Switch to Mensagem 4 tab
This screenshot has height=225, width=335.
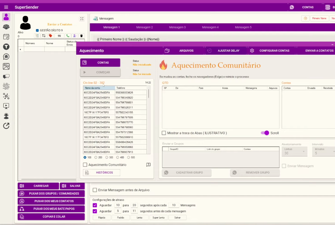click(x=210, y=27)
